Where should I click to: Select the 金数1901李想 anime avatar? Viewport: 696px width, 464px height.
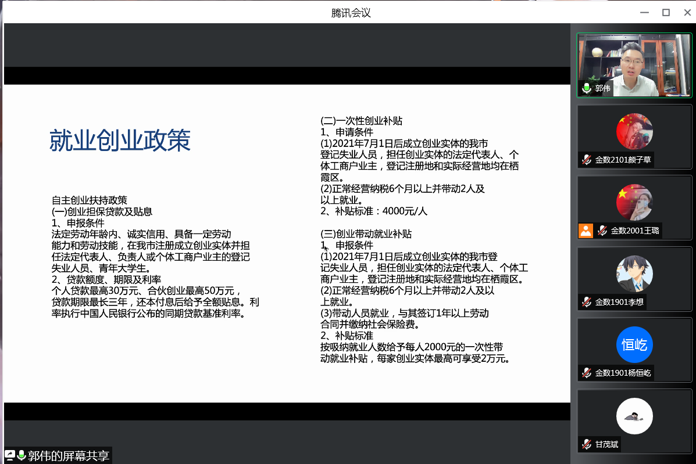pyautogui.click(x=634, y=274)
